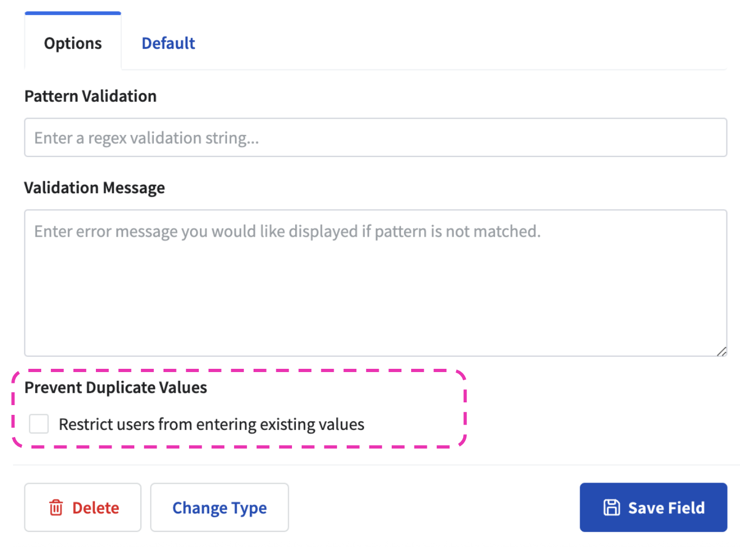Click the Validation Message field label
This screenshot has width=740, height=547.
(x=94, y=187)
